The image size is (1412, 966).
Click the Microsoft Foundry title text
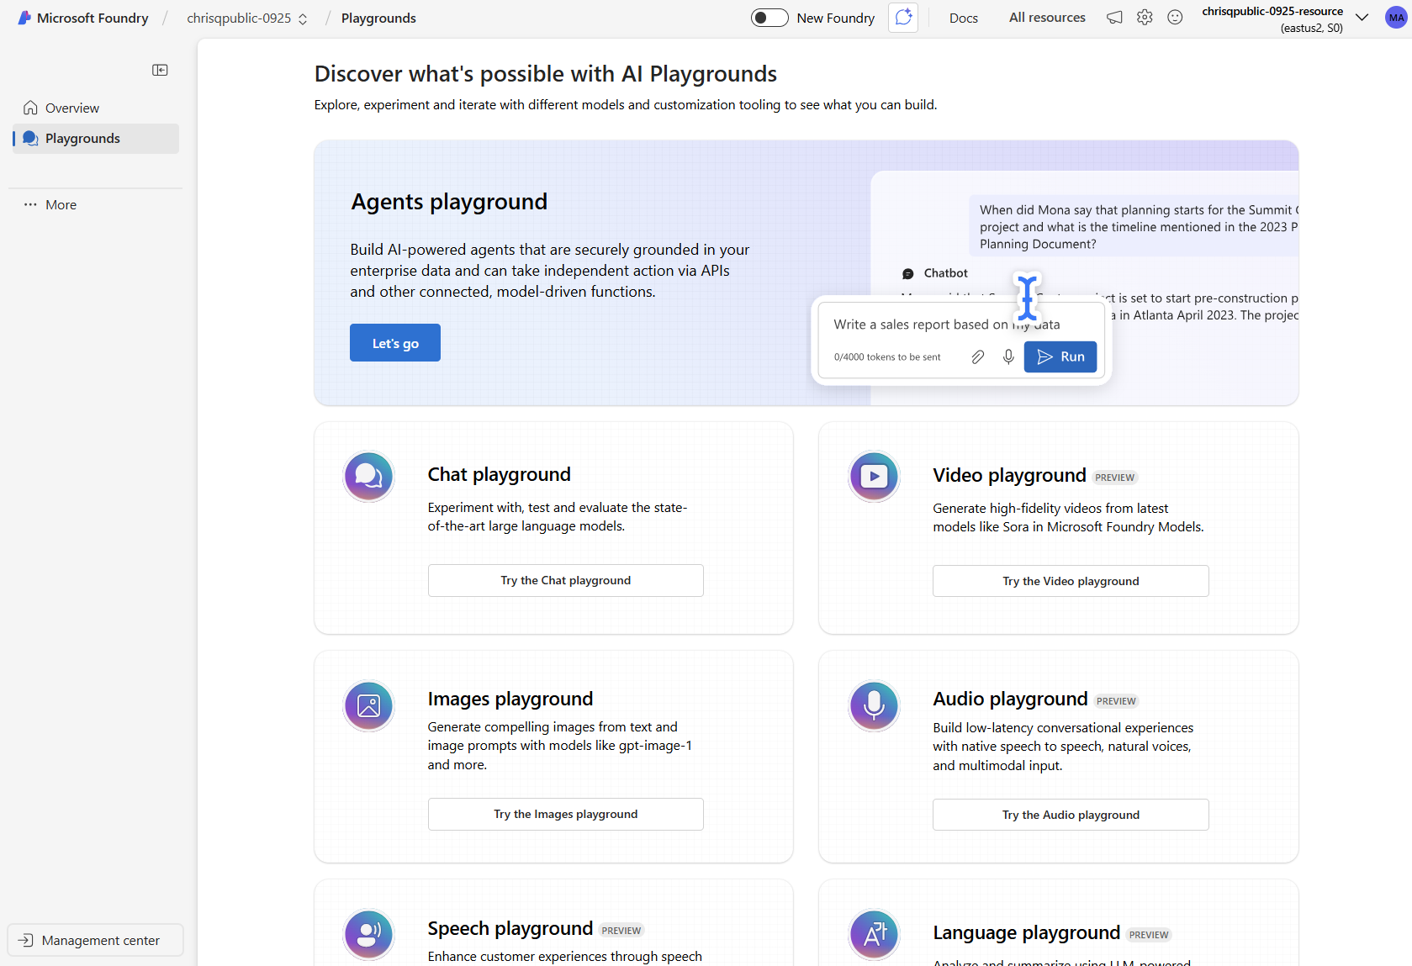pyautogui.click(x=93, y=18)
